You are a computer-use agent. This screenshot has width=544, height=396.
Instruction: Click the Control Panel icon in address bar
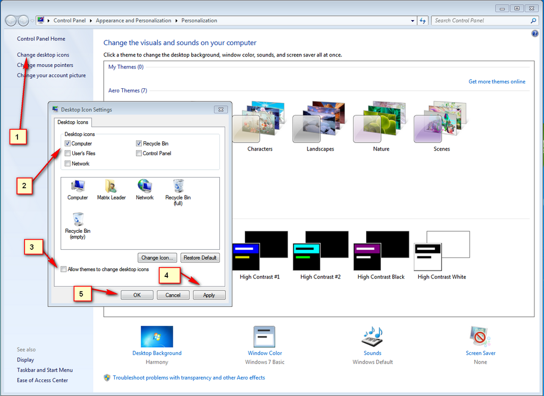coord(40,20)
